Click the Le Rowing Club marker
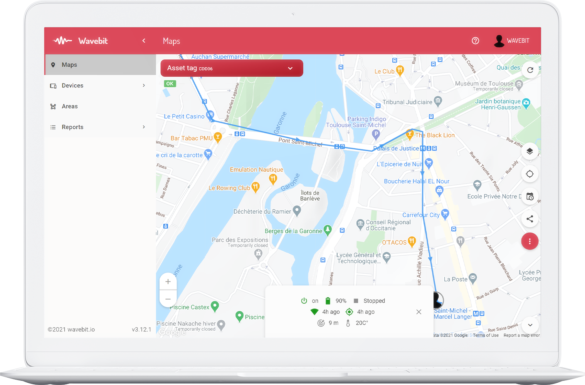This screenshot has height=385, width=585. pos(255,187)
